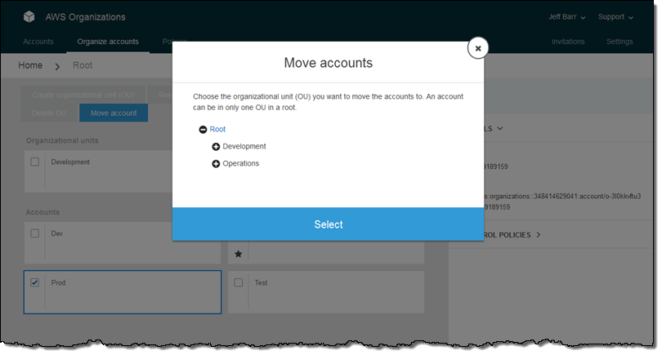Uncheck the Prod account checkbox
This screenshot has width=662, height=355.
pos(34,282)
